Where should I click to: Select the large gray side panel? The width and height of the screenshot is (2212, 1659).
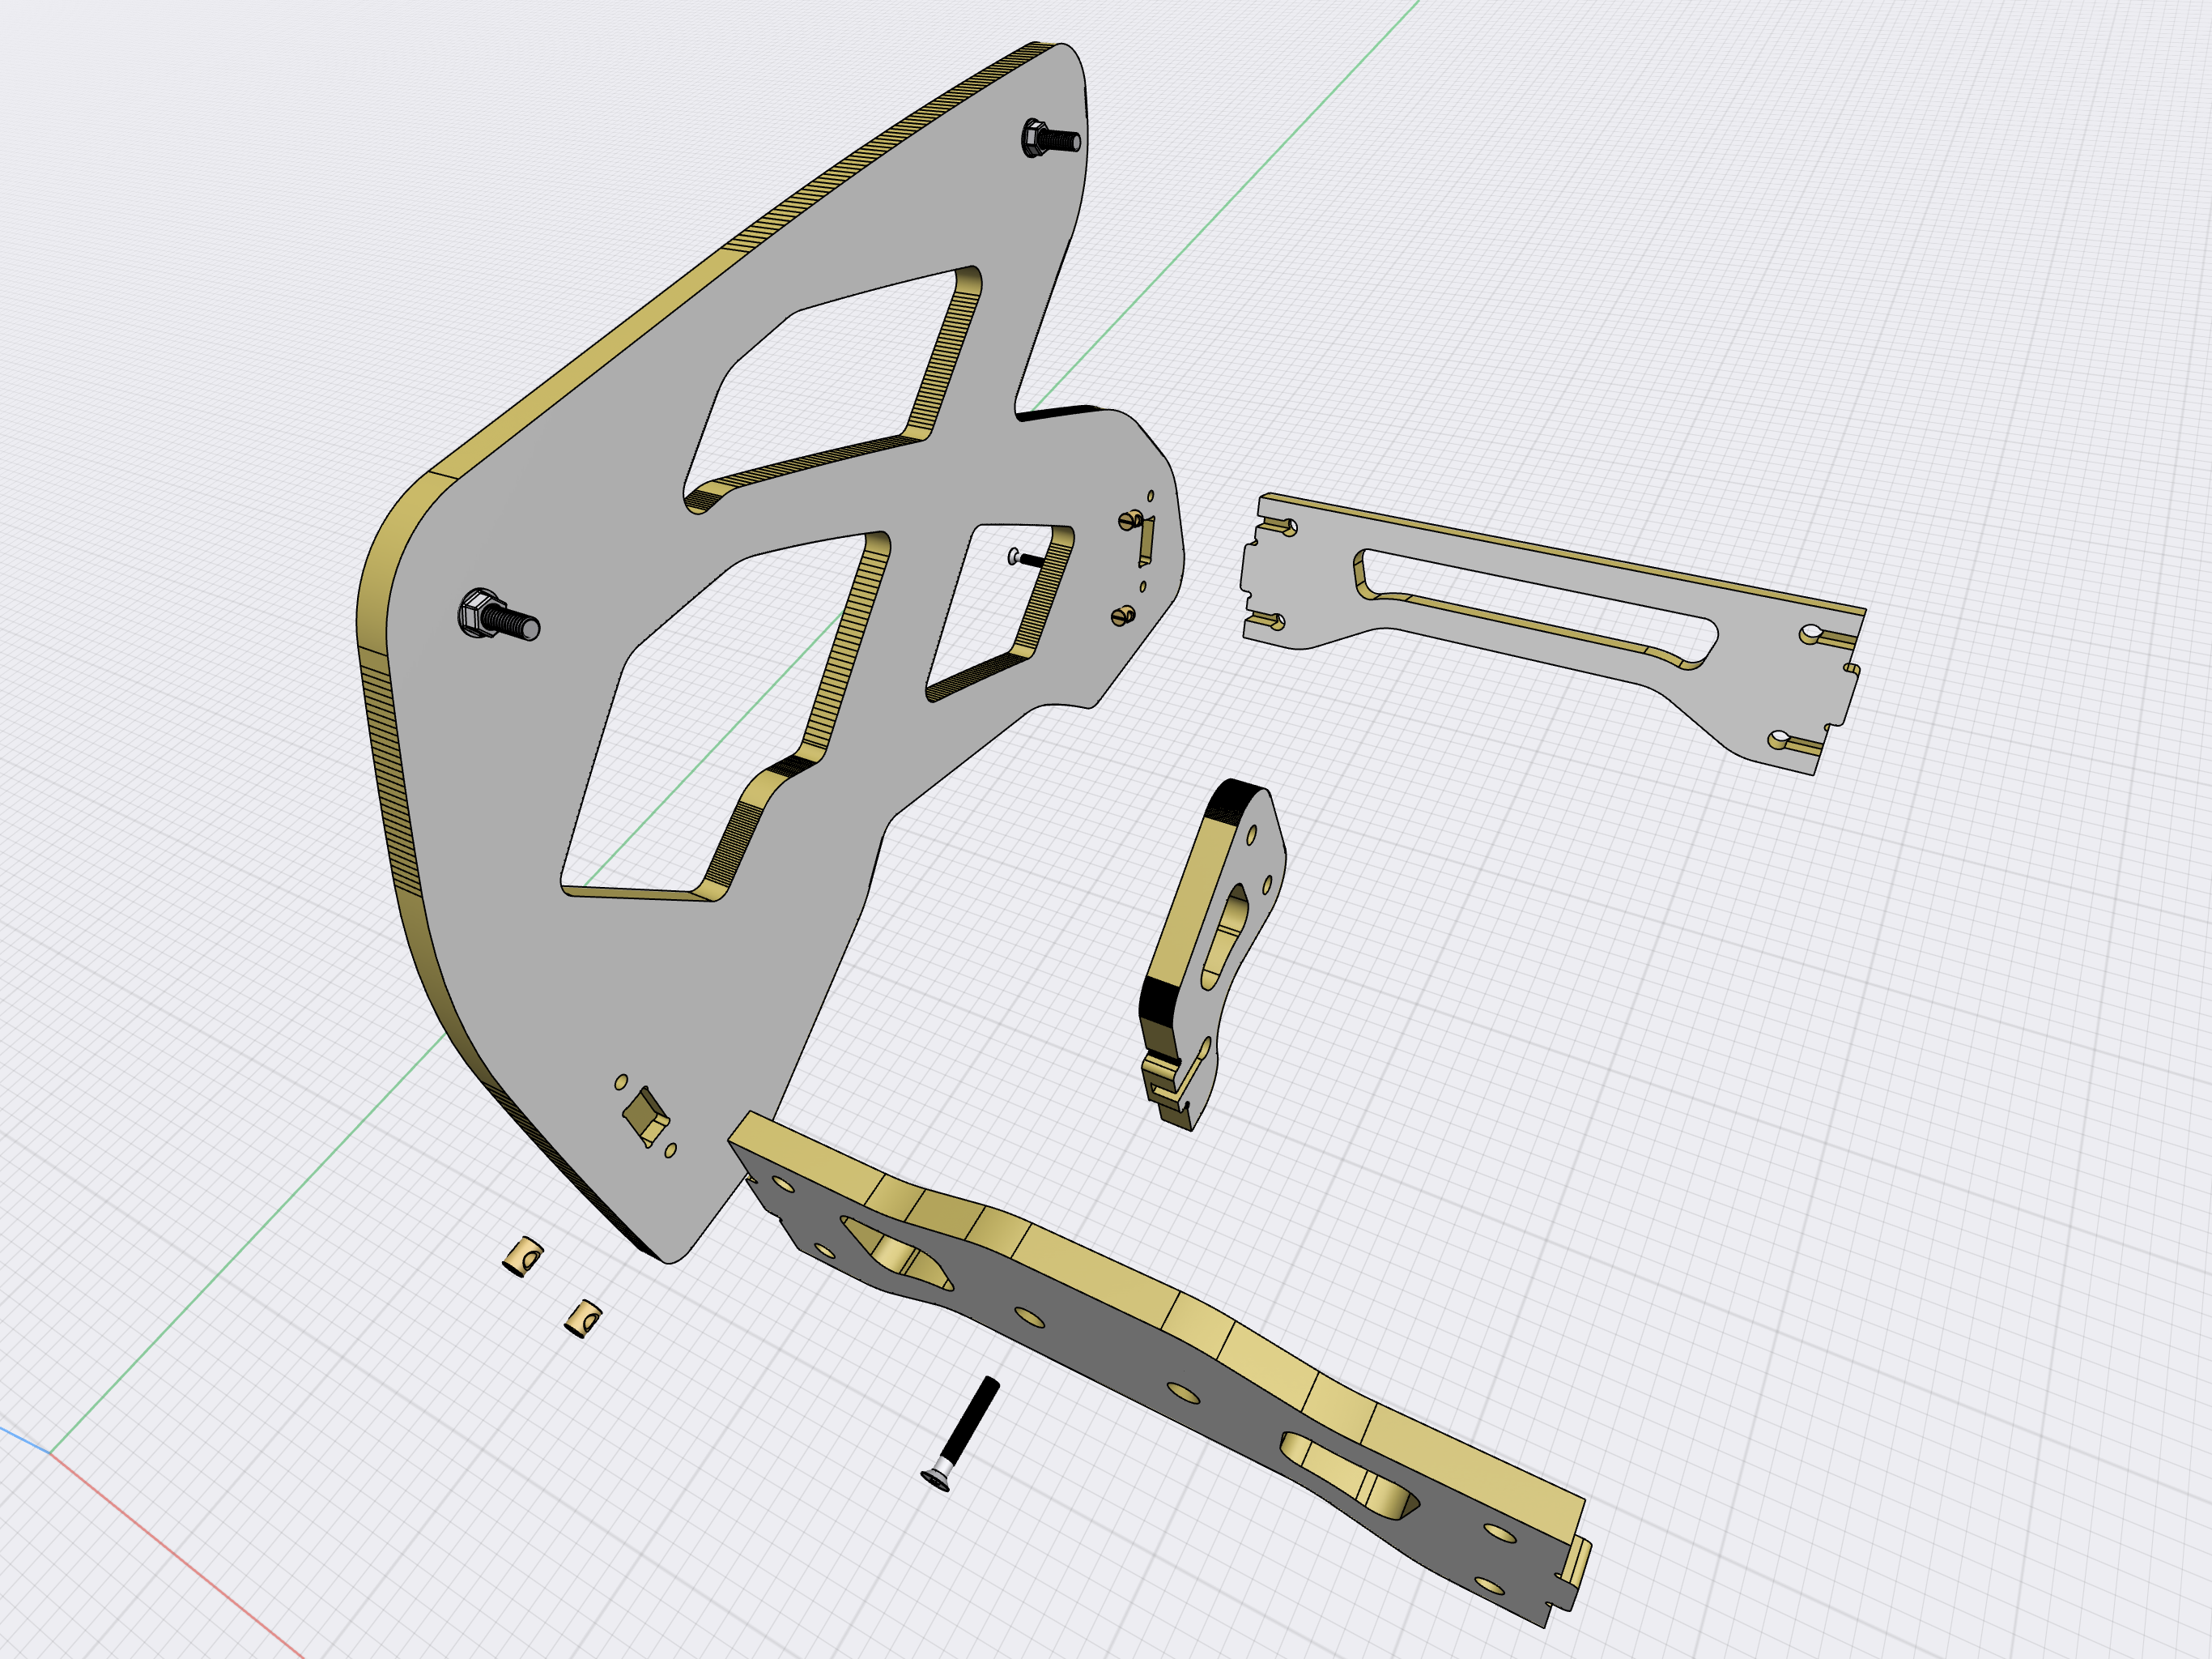600,1000
